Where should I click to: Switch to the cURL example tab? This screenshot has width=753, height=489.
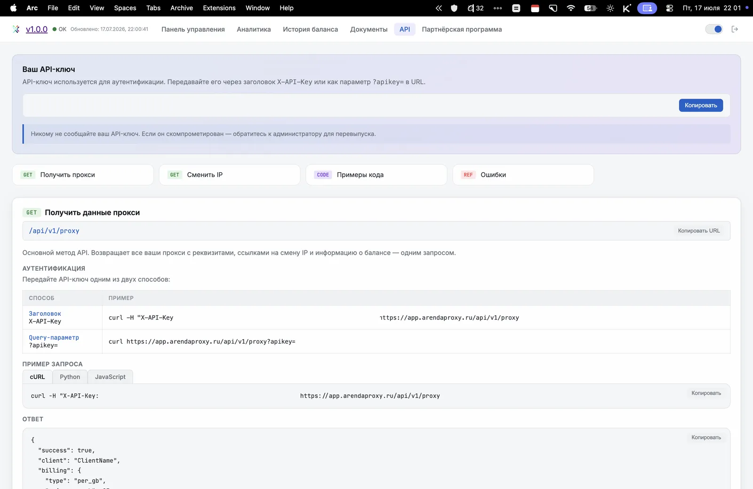(38, 377)
